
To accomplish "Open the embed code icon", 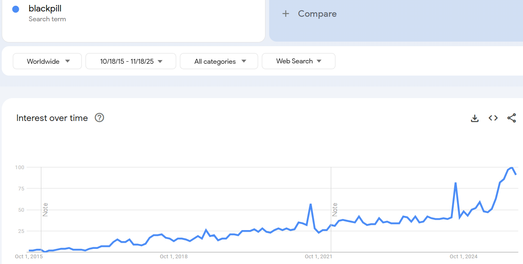I will [x=493, y=118].
